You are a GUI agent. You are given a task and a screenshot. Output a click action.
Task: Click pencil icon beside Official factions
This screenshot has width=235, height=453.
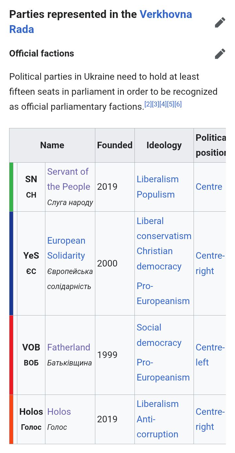click(220, 54)
